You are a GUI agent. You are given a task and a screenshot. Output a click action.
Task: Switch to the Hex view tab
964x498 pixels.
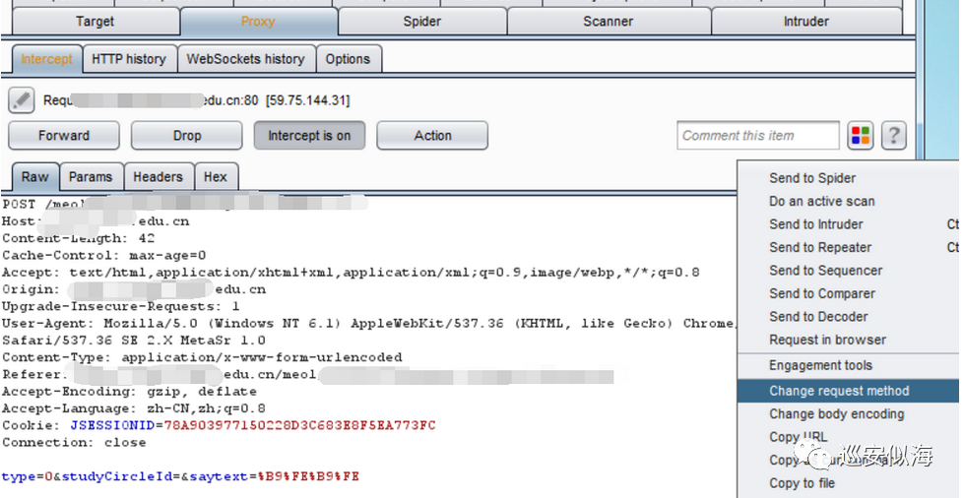coord(216,177)
